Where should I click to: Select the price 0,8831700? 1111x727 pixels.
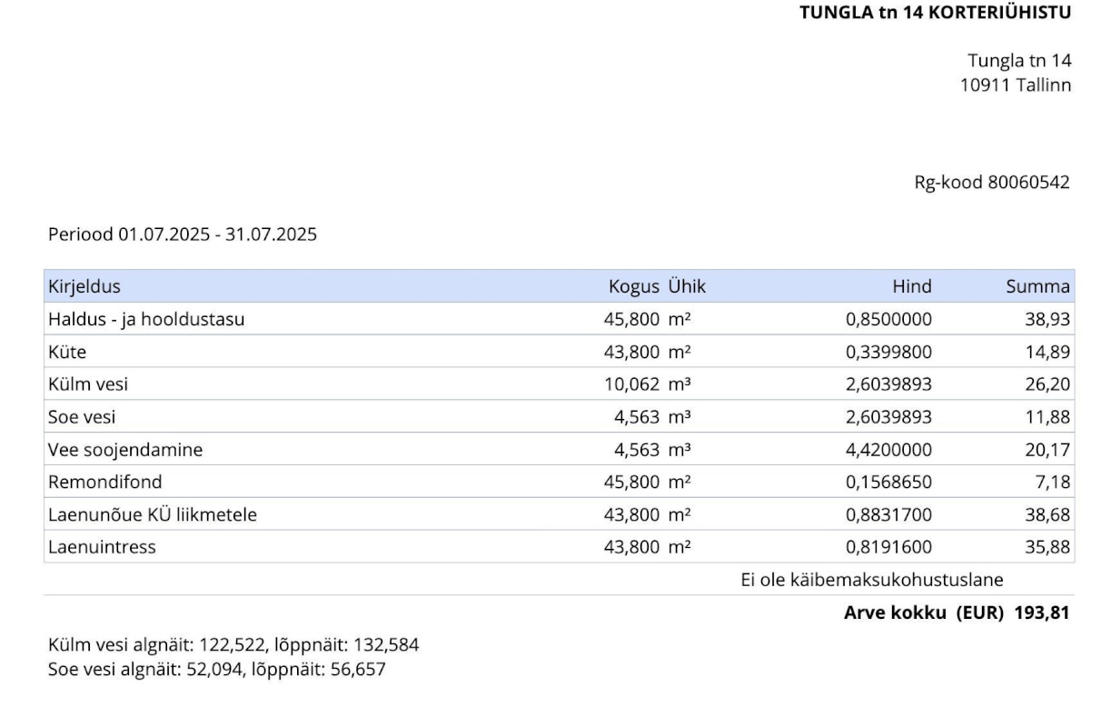888,515
